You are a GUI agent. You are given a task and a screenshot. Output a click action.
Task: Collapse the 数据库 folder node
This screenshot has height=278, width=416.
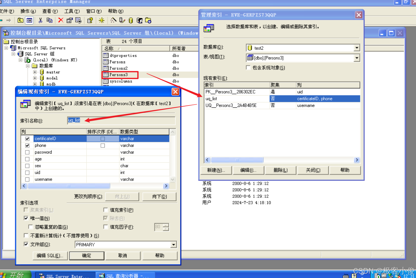pos(28,66)
